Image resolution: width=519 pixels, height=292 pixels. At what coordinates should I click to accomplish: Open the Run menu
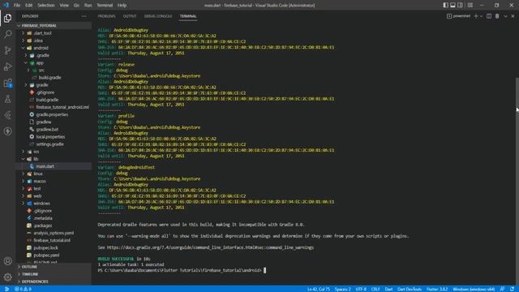(x=88, y=6)
